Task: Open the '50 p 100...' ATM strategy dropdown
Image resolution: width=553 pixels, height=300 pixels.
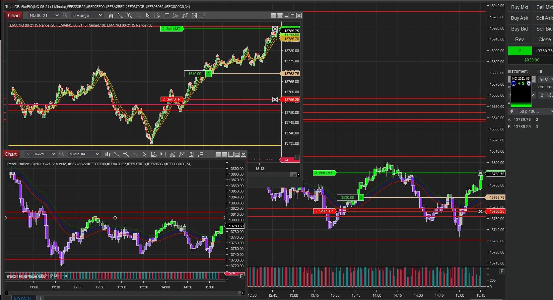Action: tap(531, 112)
